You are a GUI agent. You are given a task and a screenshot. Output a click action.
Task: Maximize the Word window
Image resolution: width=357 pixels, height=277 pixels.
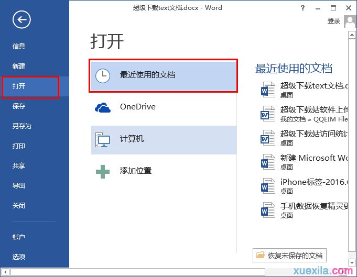tap(333, 8)
